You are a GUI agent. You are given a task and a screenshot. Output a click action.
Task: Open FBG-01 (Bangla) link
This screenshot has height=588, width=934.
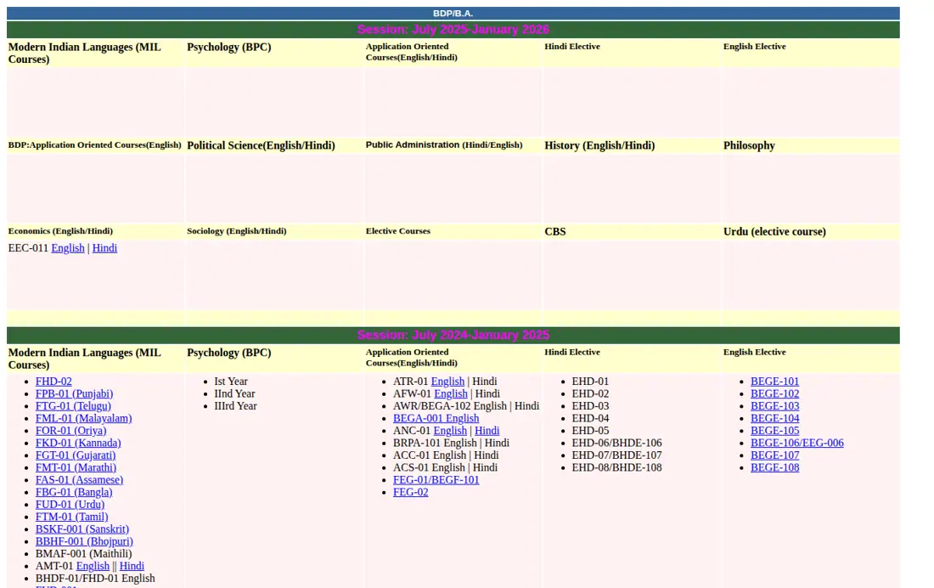pyautogui.click(x=74, y=492)
